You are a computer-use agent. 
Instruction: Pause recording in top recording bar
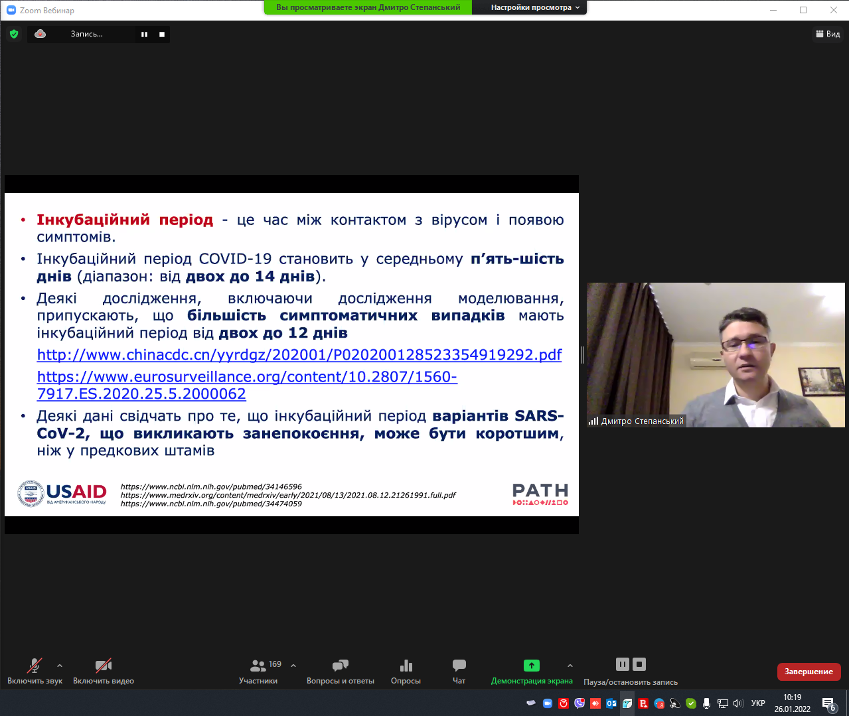144,35
